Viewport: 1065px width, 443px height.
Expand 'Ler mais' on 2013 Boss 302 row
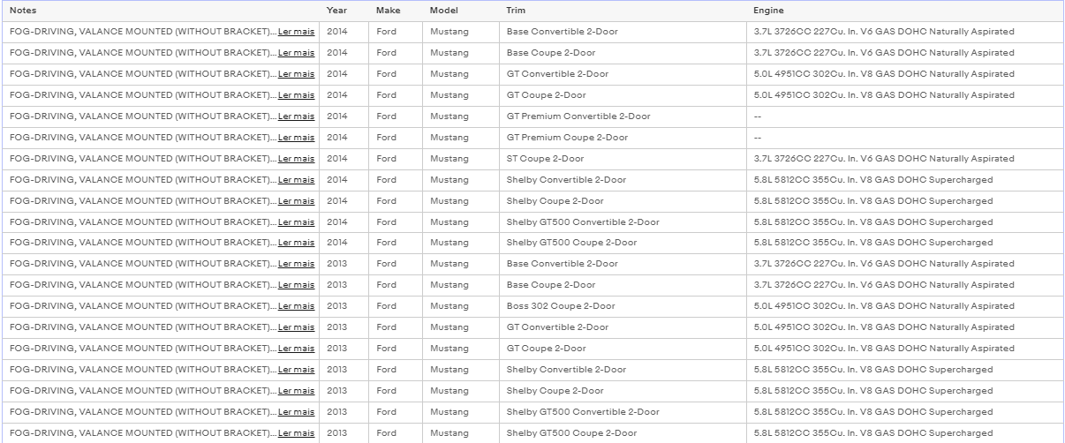296,306
